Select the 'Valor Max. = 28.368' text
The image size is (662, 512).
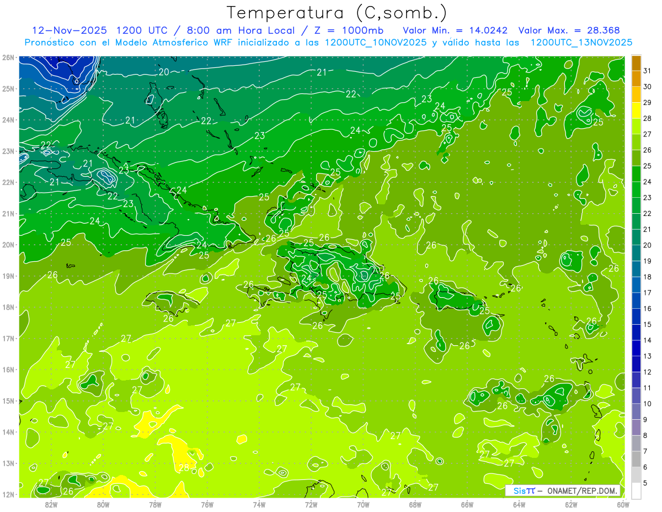(569, 30)
